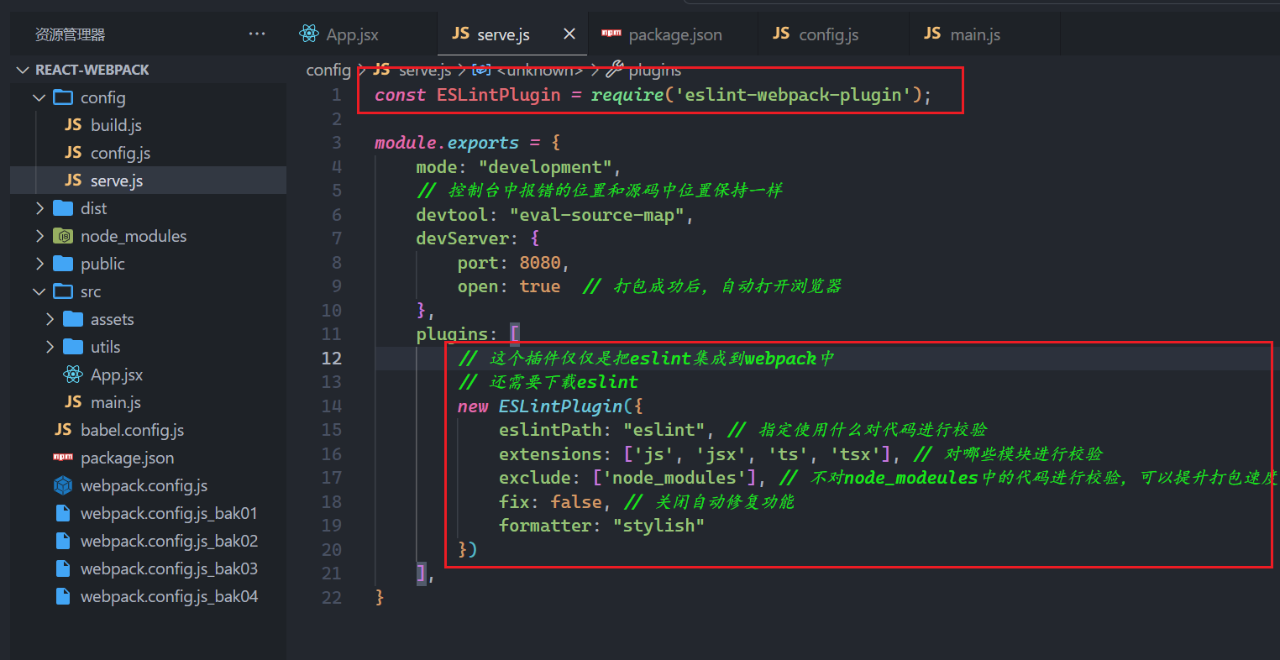
Task: Collapse the config folder chevron
Action: 39,97
